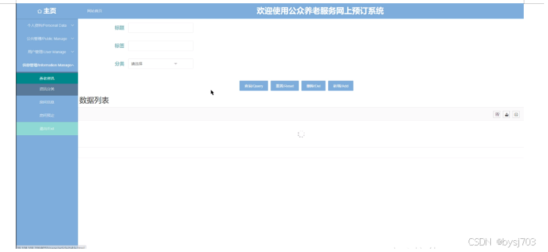Image resolution: width=548 pixels, height=252 pixels.
Task: Focus the 标题 input field
Action: pyautogui.click(x=161, y=28)
